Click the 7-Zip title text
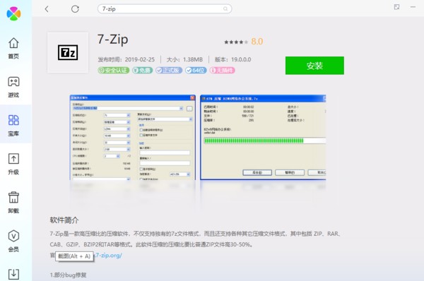424x281 pixels. (x=113, y=40)
